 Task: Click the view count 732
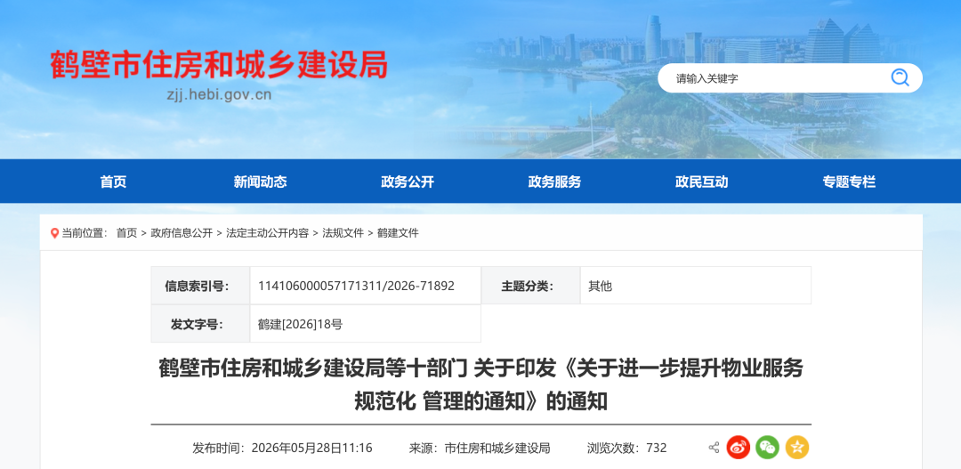click(x=656, y=449)
